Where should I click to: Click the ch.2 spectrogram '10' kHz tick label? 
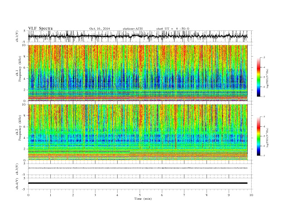(25, 104)
